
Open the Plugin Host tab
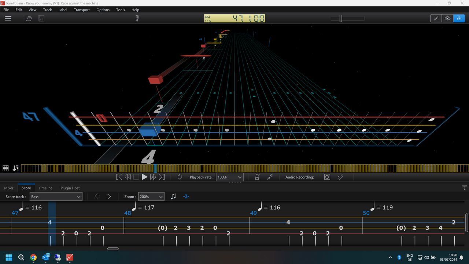coord(70,188)
